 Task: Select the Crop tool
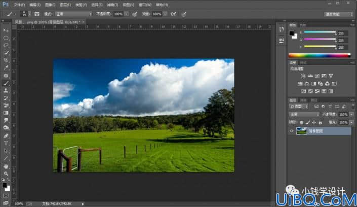[x=6, y=60]
